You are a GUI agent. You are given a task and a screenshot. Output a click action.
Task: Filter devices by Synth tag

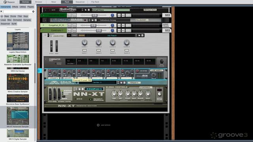[x=14, y=24]
